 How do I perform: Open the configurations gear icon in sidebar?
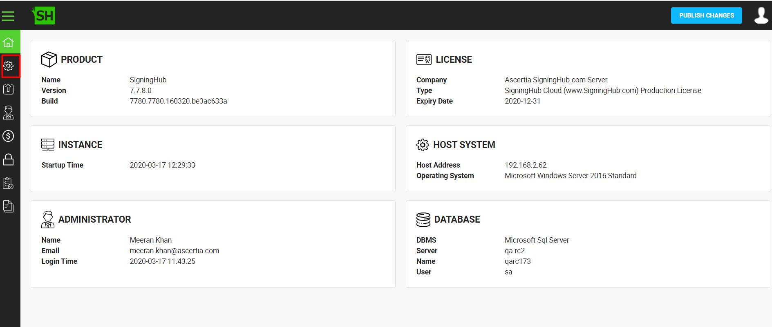tap(9, 66)
